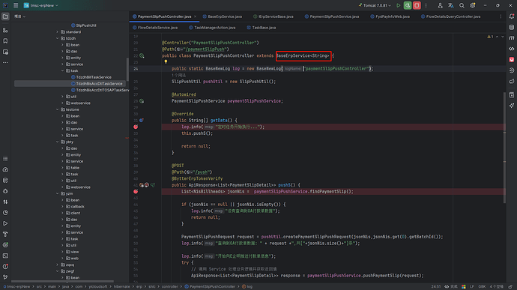Screen dimensions: 517x290
Task: Switch to the BaseErpService.java tab
Action: tap(223, 16)
